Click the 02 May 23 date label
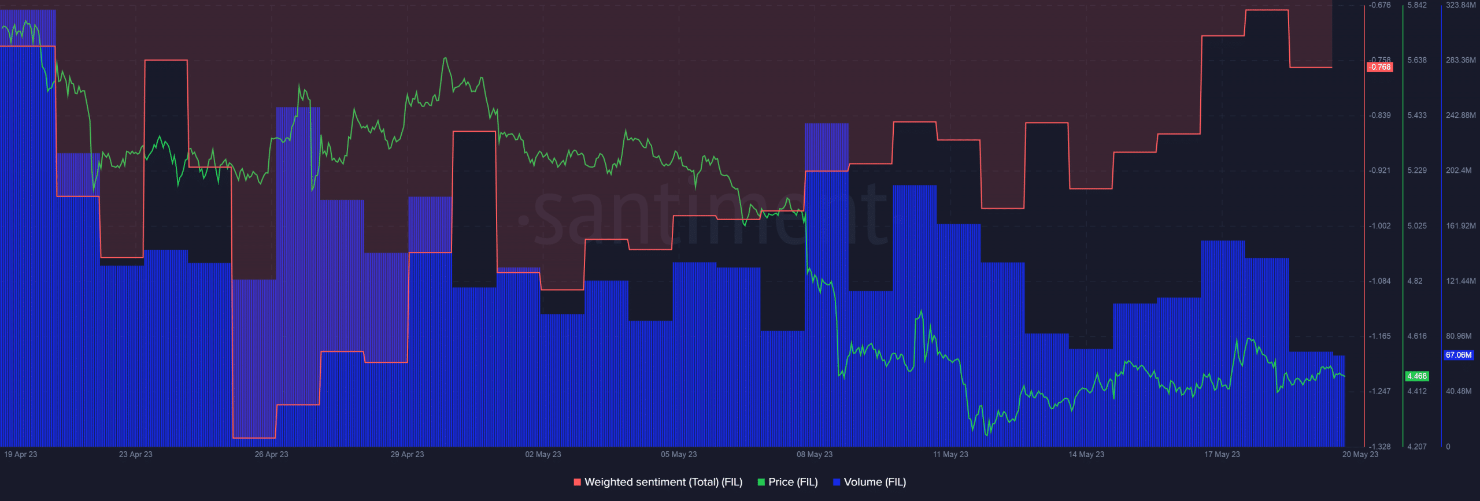The image size is (1480, 501). pos(543,454)
